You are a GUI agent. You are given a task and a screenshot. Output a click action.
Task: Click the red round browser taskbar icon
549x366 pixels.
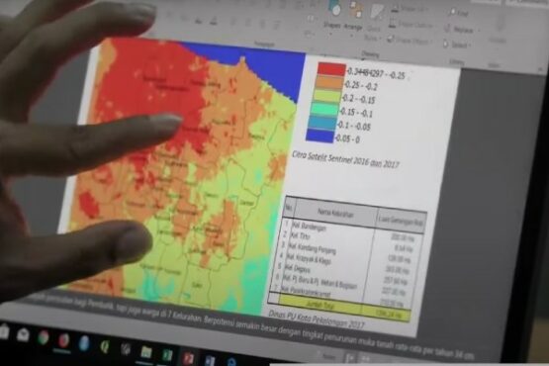click(x=63, y=339)
